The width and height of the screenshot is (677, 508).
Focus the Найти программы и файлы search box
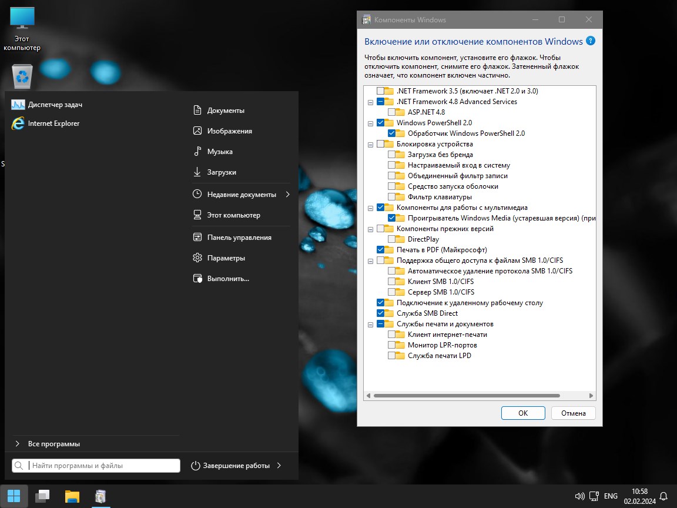[x=96, y=466]
